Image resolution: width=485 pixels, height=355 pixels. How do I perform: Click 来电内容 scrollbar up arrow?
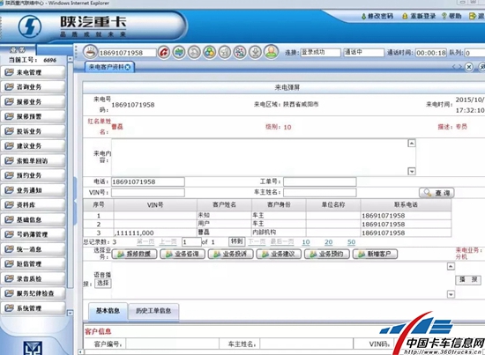tap(412, 143)
